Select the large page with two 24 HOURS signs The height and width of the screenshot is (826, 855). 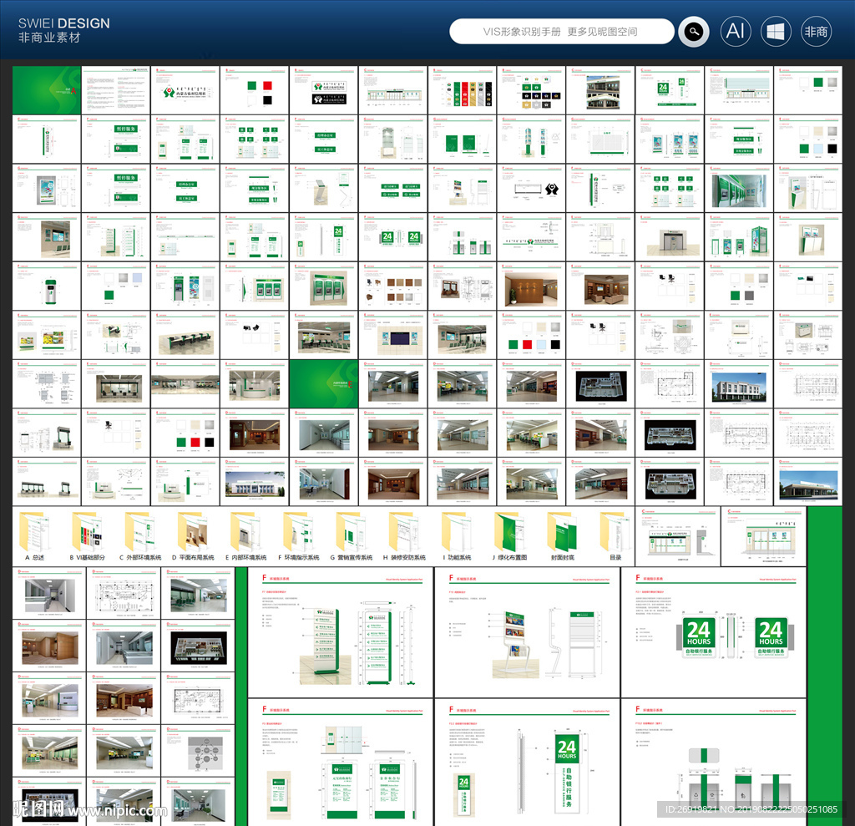pos(713,631)
